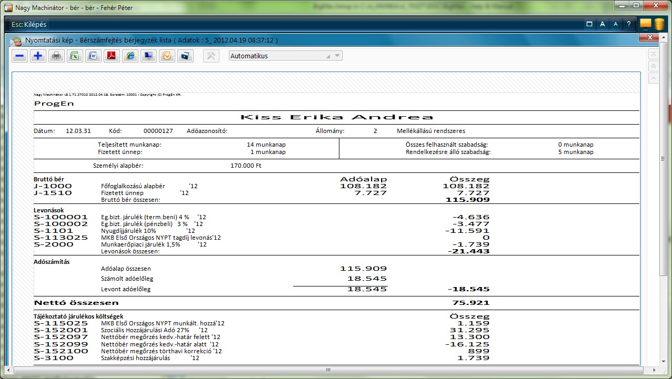Open help with the question mark button
Viewport: 672px width, 379px height.
coord(628,24)
